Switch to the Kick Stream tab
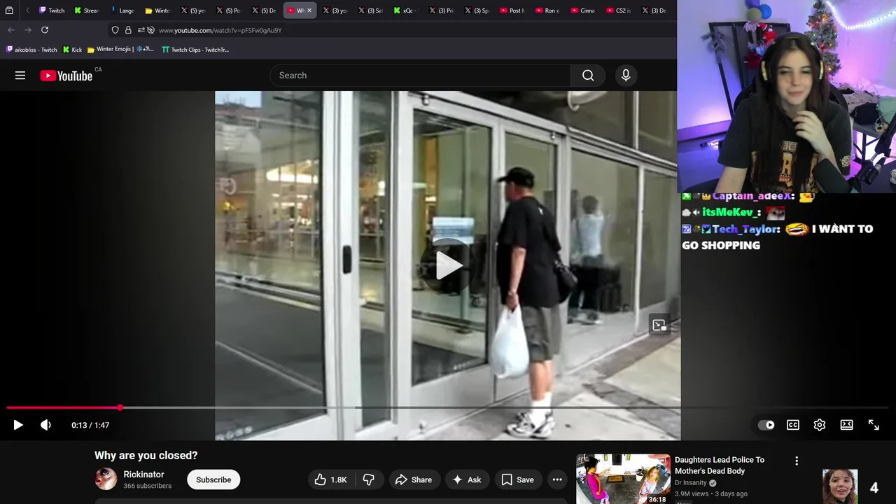 [87, 10]
